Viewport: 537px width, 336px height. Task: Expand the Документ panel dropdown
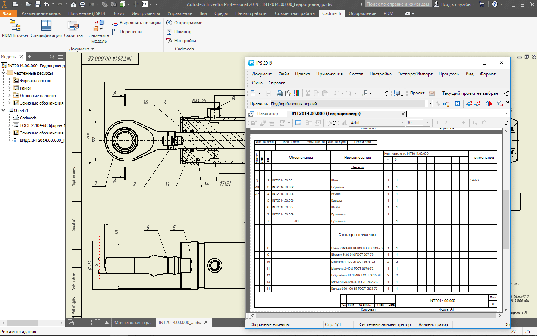click(93, 49)
